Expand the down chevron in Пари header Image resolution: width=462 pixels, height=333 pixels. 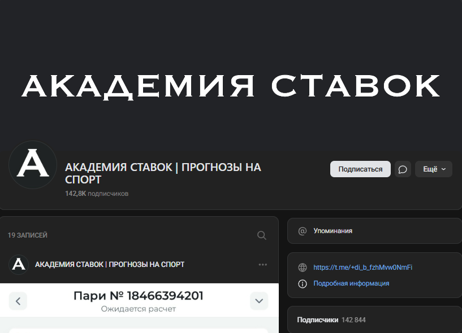259,301
